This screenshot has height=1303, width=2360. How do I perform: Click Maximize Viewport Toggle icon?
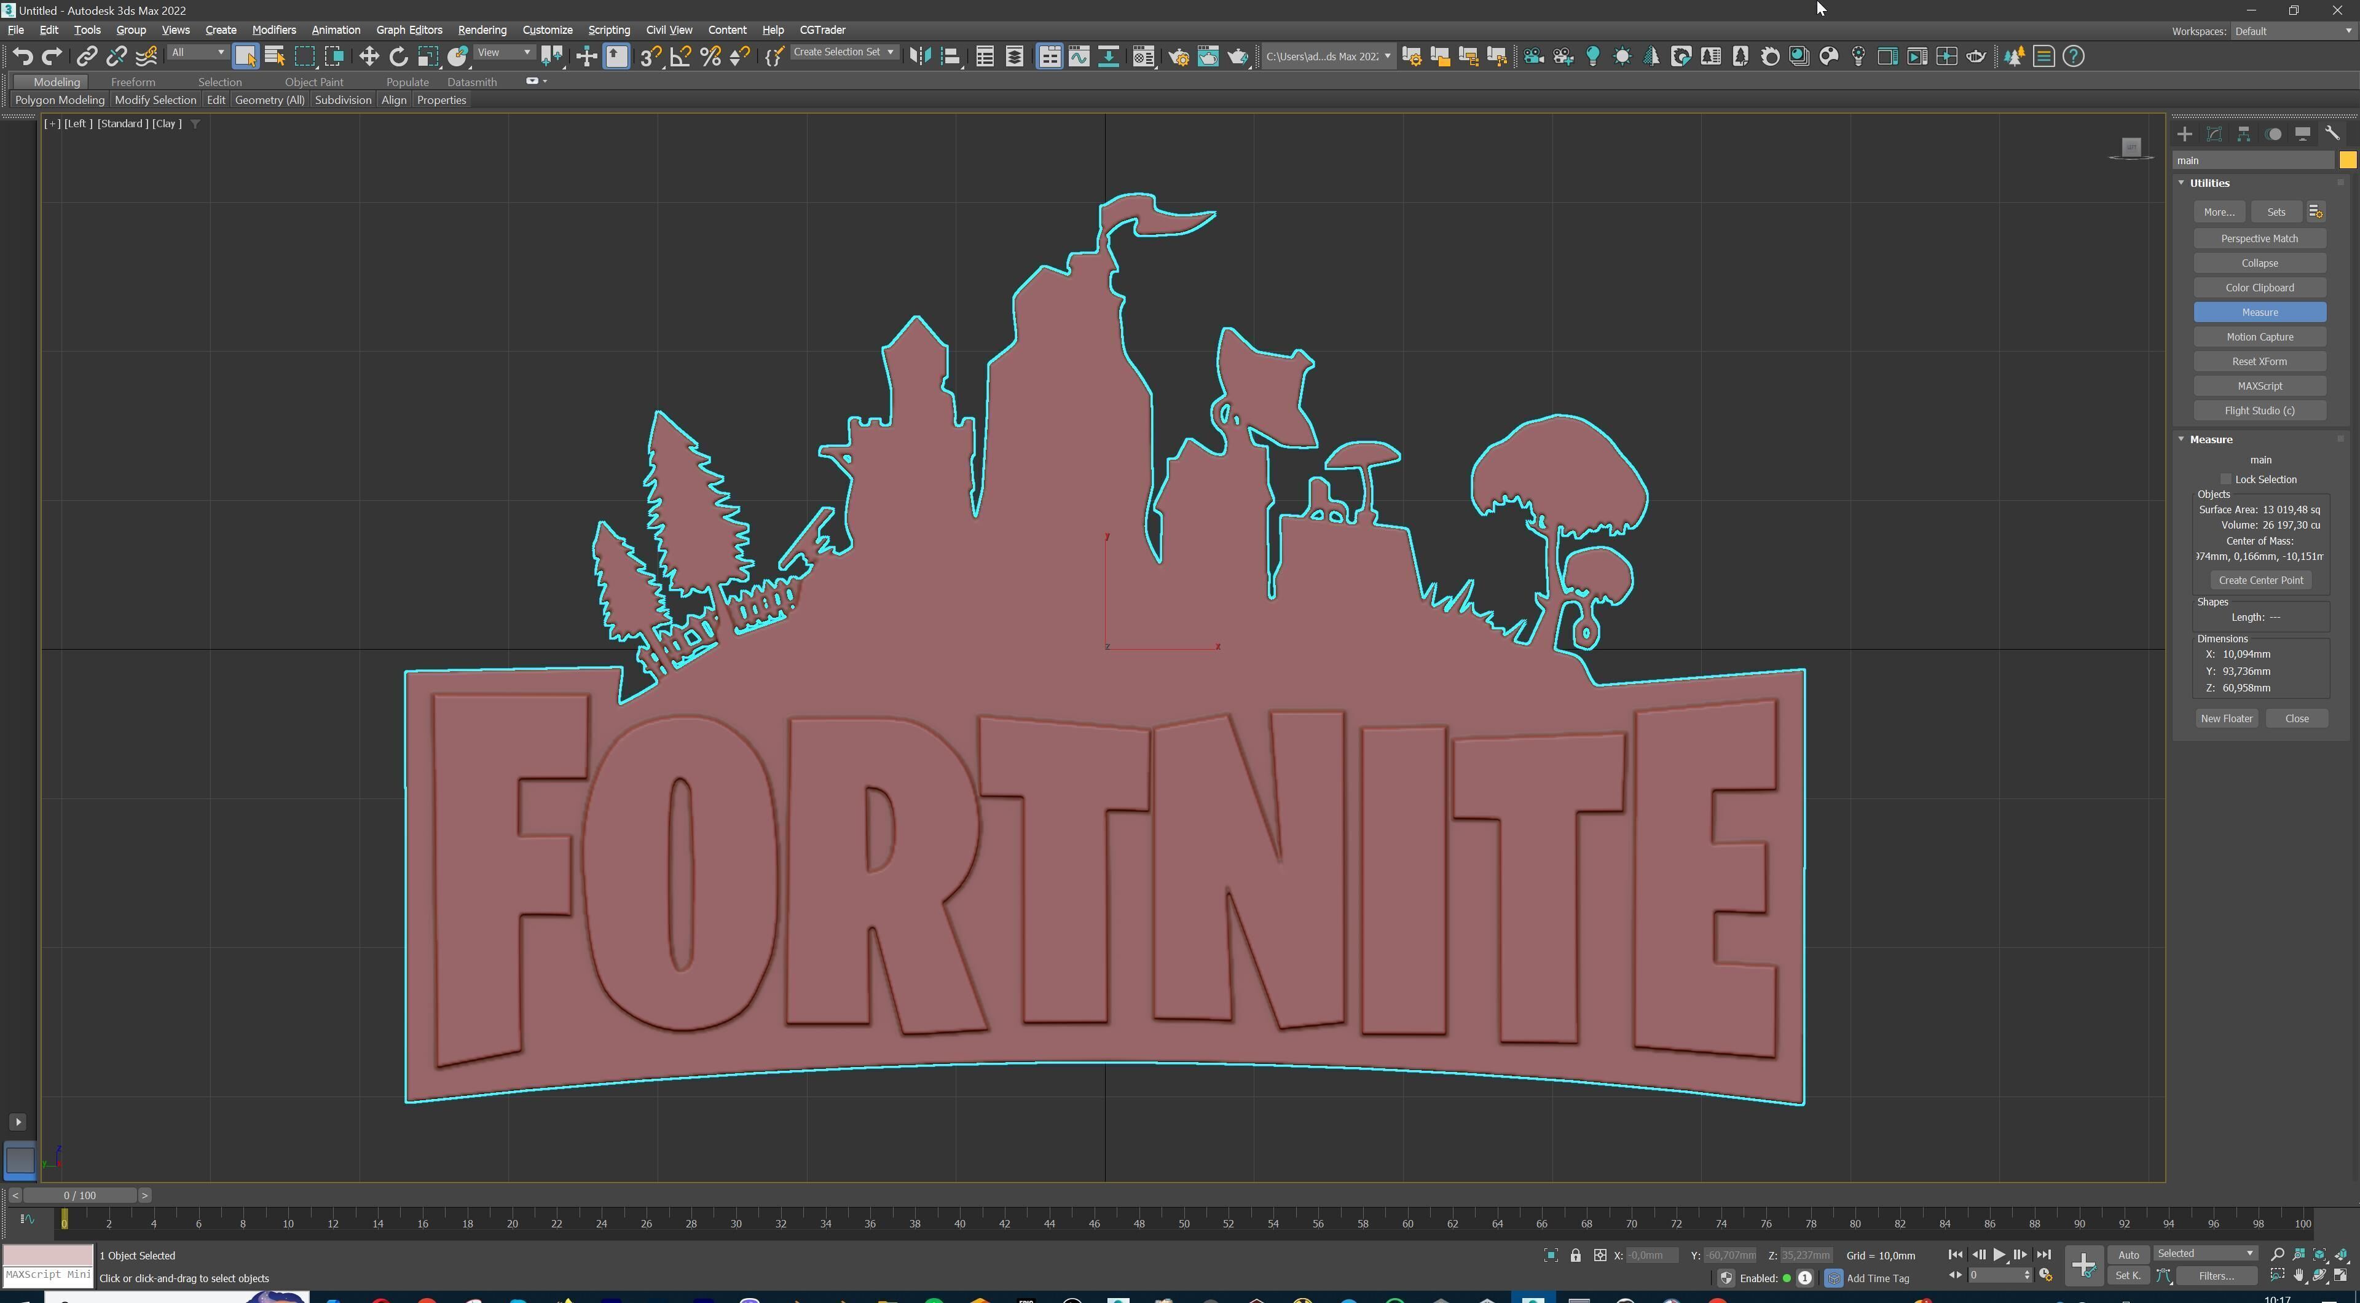[2341, 1275]
